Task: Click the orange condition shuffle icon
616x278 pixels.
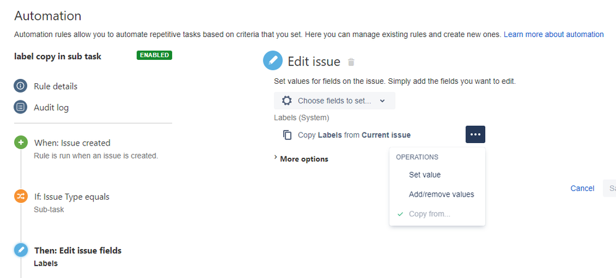Action: click(21, 197)
